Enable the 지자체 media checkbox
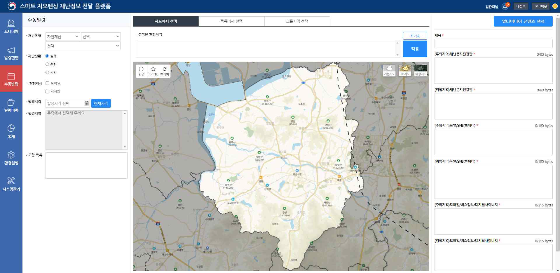The width and height of the screenshot is (560, 273). [x=47, y=91]
